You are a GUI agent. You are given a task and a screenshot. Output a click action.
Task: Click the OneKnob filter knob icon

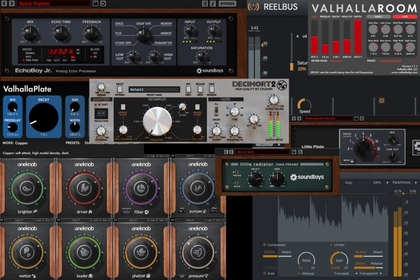(141, 188)
